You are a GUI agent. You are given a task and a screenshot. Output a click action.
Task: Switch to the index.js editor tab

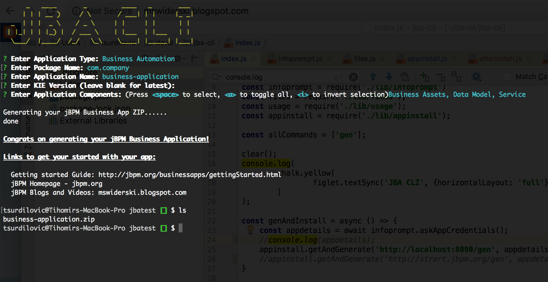tap(234, 59)
